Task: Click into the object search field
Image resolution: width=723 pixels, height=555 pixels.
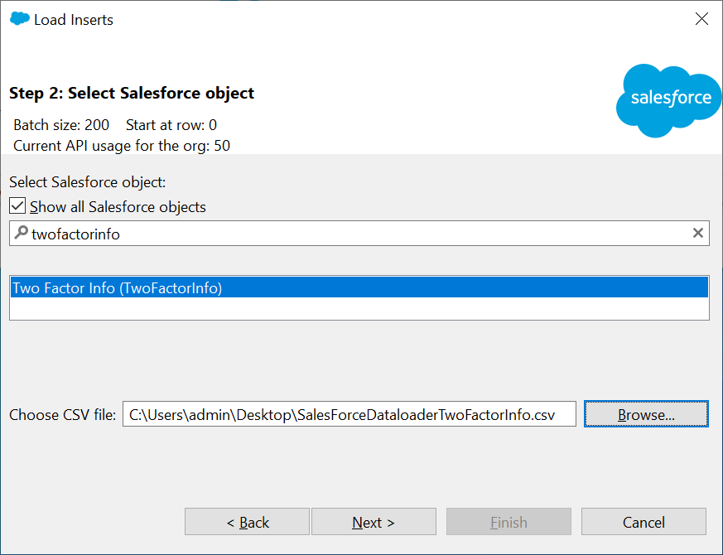Action: (356, 234)
